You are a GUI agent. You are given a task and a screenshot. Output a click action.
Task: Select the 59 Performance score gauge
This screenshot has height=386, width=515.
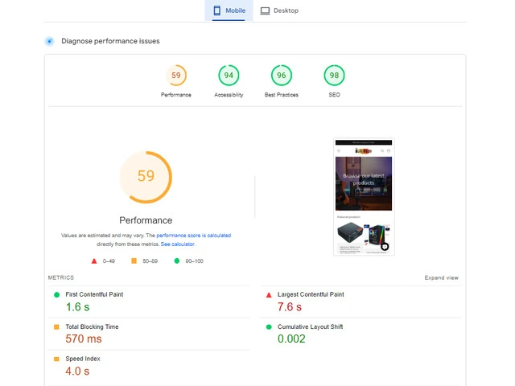176,75
